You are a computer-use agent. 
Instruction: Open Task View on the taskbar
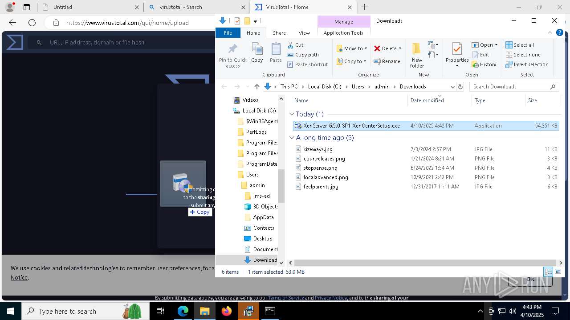(161, 311)
